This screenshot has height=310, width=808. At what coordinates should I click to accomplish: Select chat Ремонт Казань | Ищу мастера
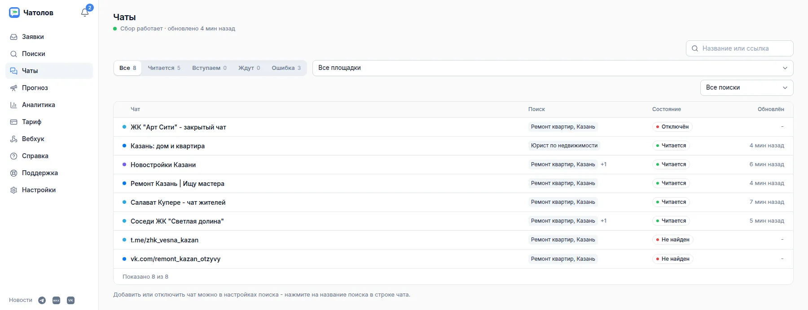[x=177, y=184]
